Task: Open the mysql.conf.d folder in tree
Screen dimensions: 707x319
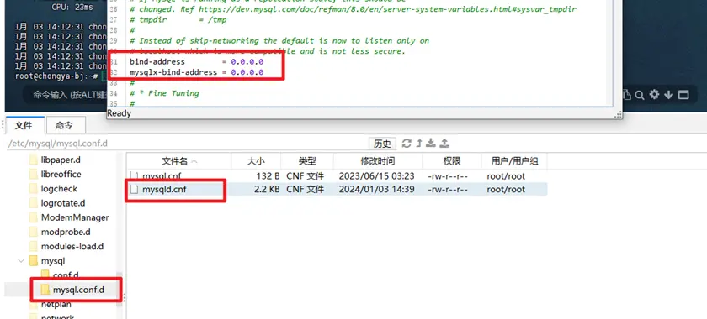Action: [78, 290]
